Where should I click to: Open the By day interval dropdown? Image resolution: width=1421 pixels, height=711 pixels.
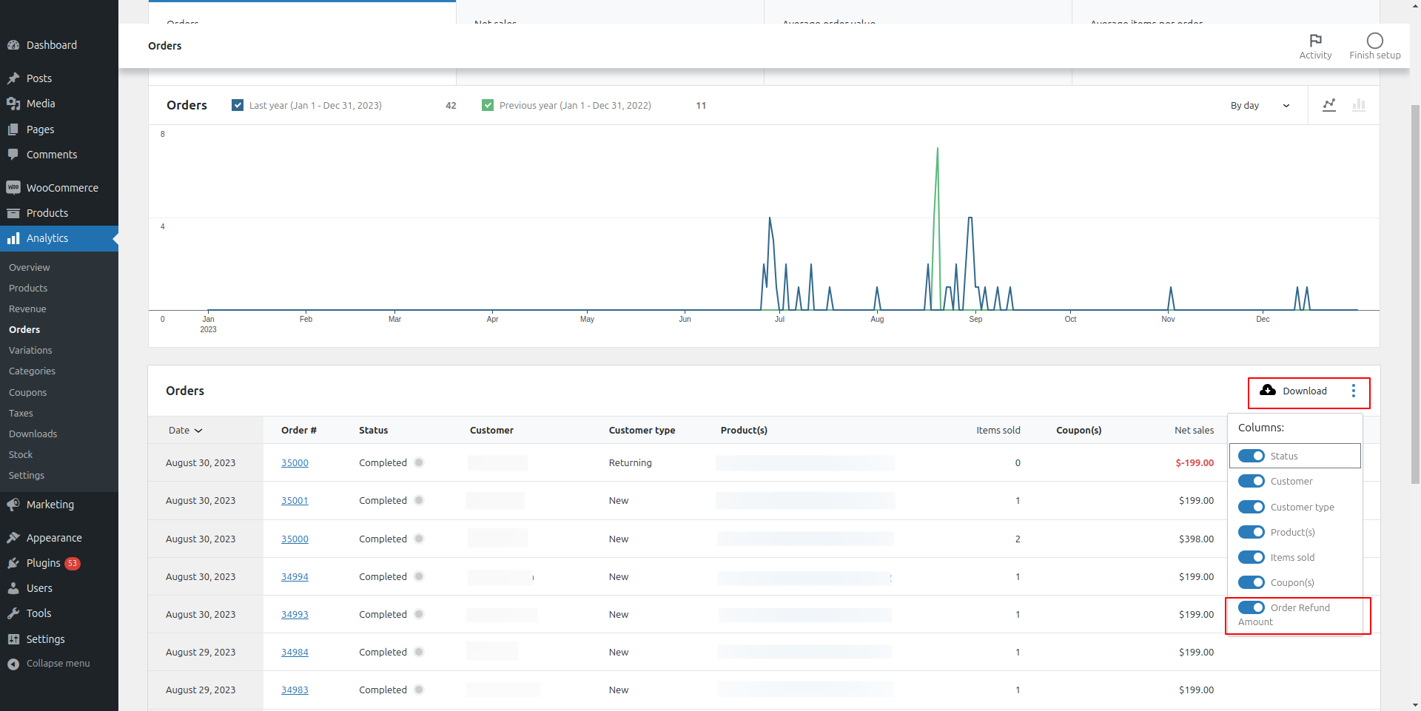pos(1260,106)
